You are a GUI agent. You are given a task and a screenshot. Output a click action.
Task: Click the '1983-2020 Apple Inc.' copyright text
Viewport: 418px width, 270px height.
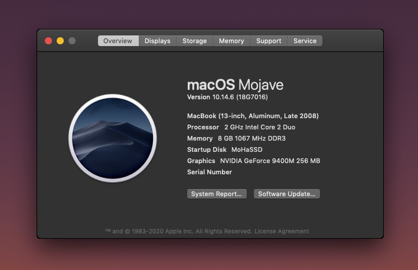pos(162,232)
